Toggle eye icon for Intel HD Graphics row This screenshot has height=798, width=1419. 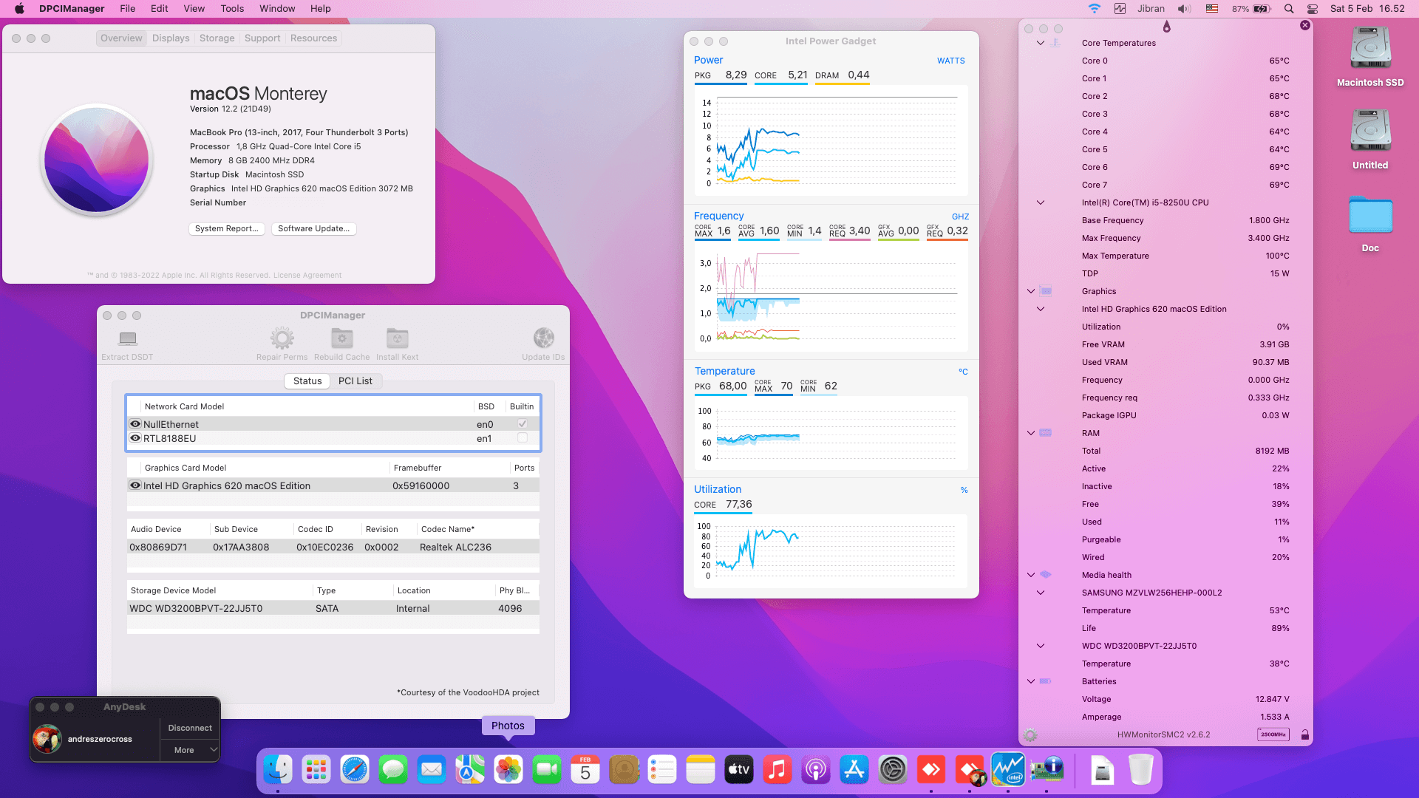(x=135, y=485)
